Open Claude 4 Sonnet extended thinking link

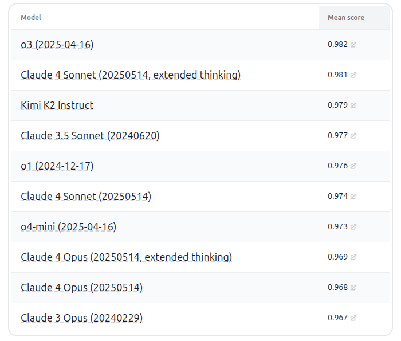[x=131, y=75]
